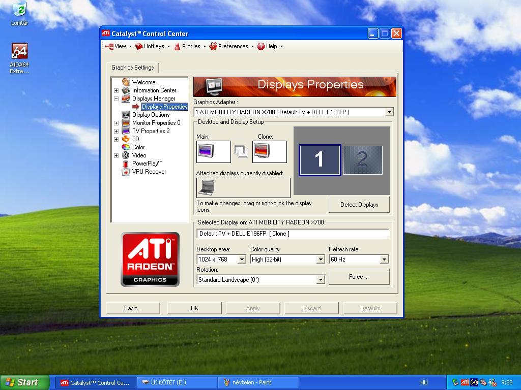
Task: Click the red arrow beside Displays Properties
Action: tap(135, 107)
